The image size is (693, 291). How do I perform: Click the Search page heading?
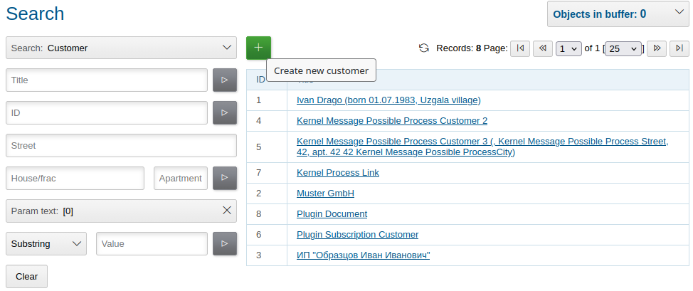click(35, 14)
